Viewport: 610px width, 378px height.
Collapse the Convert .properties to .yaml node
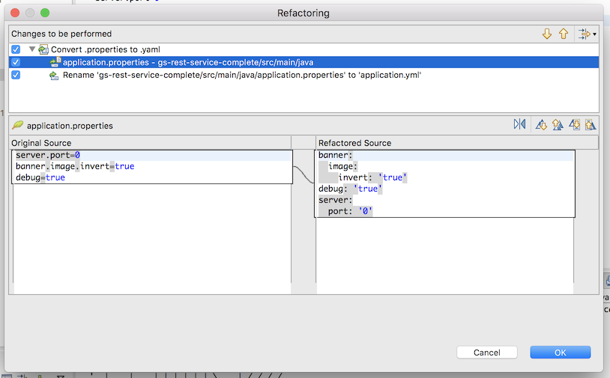tap(32, 49)
